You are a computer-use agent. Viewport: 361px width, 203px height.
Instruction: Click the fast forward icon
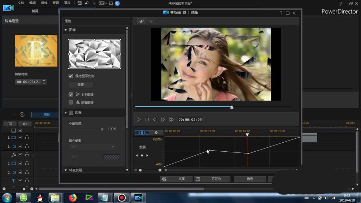coord(171,120)
